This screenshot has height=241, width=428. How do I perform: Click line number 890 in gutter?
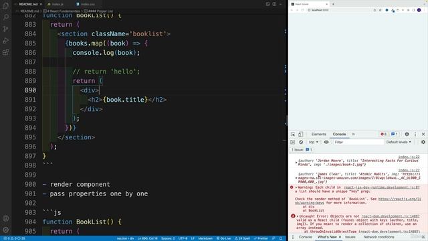coord(30,90)
